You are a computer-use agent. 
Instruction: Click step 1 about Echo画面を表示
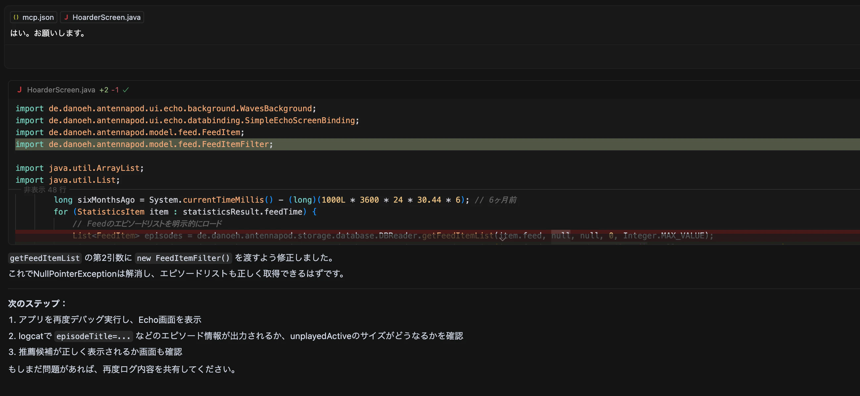pos(105,320)
